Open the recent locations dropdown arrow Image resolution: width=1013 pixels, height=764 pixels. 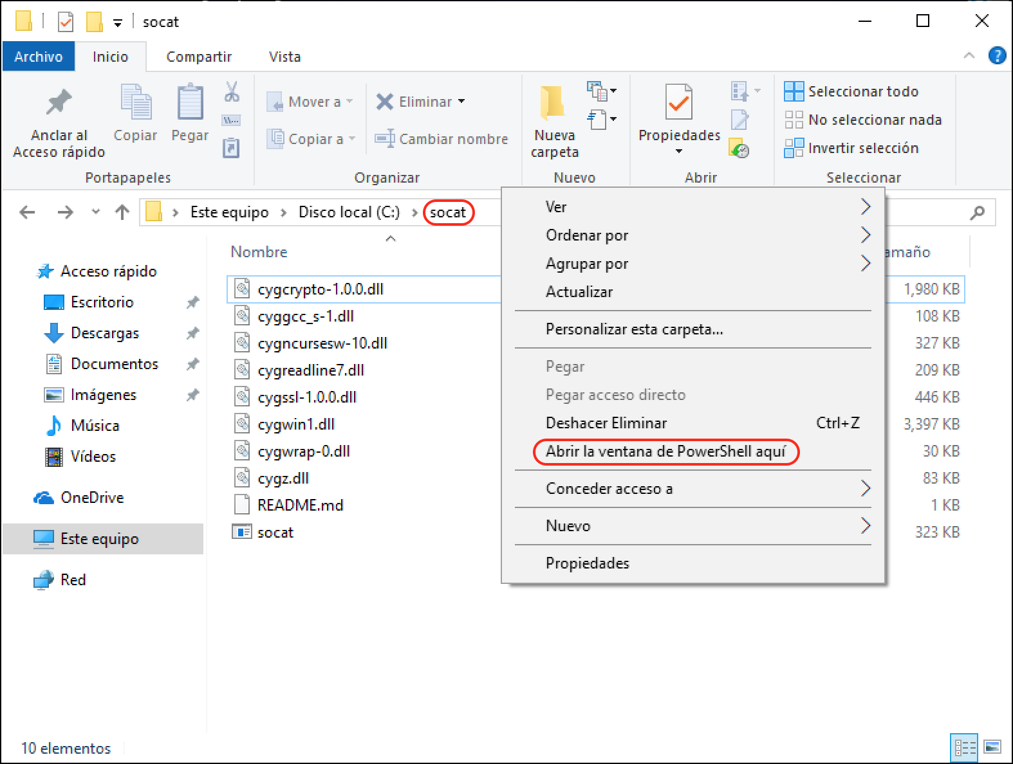pyautogui.click(x=96, y=212)
